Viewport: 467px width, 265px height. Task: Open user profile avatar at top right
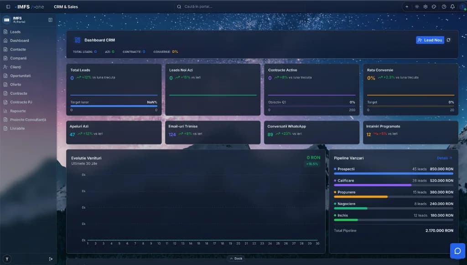click(x=462, y=6)
